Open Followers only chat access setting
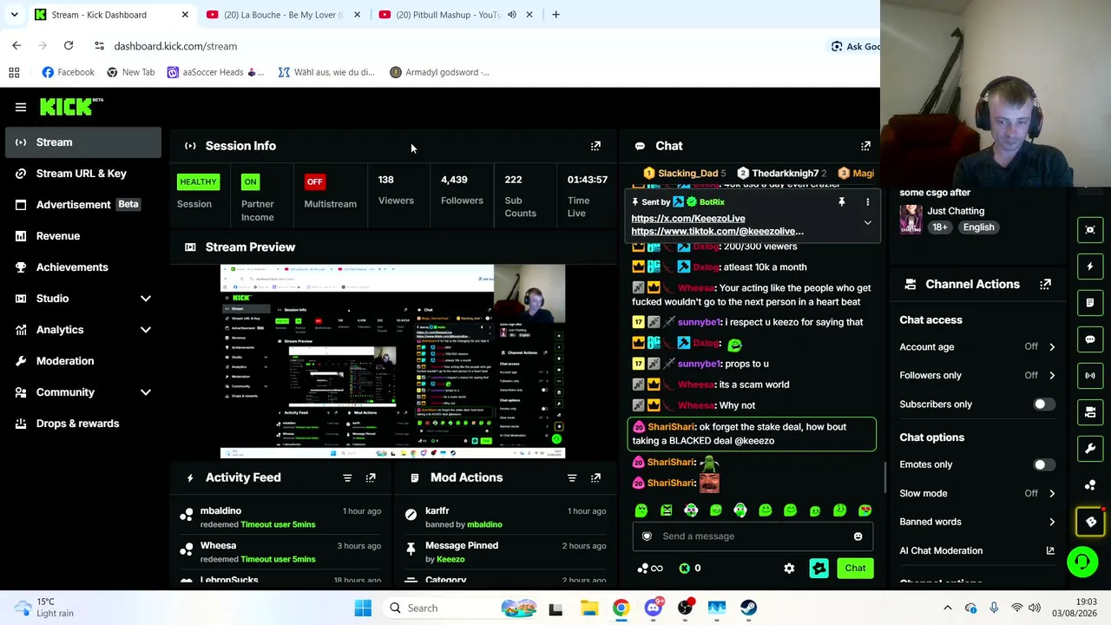The height and width of the screenshot is (625, 1111). [x=977, y=376]
